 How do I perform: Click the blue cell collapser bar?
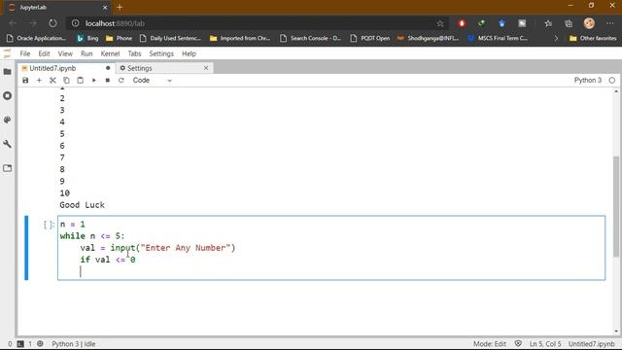tap(26, 248)
